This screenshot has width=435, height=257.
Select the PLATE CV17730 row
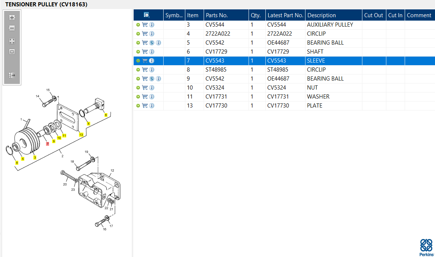point(284,106)
